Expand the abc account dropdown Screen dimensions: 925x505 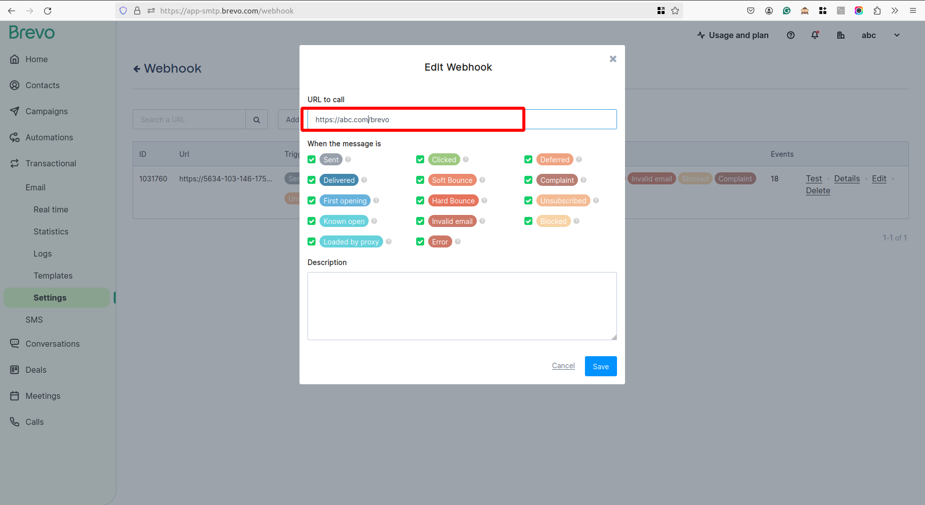pos(897,35)
